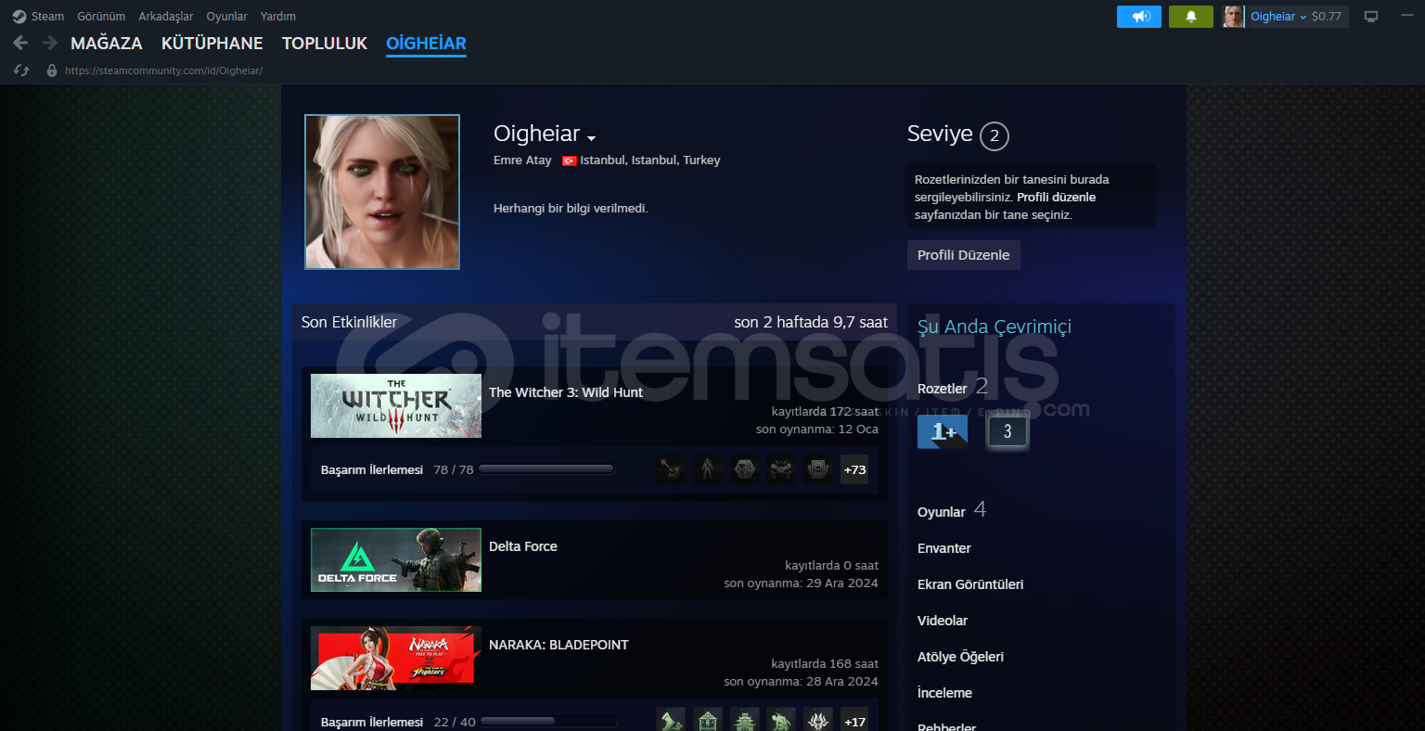Open the Arkadaşlar menu
This screenshot has height=731, width=1425.
click(x=165, y=17)
